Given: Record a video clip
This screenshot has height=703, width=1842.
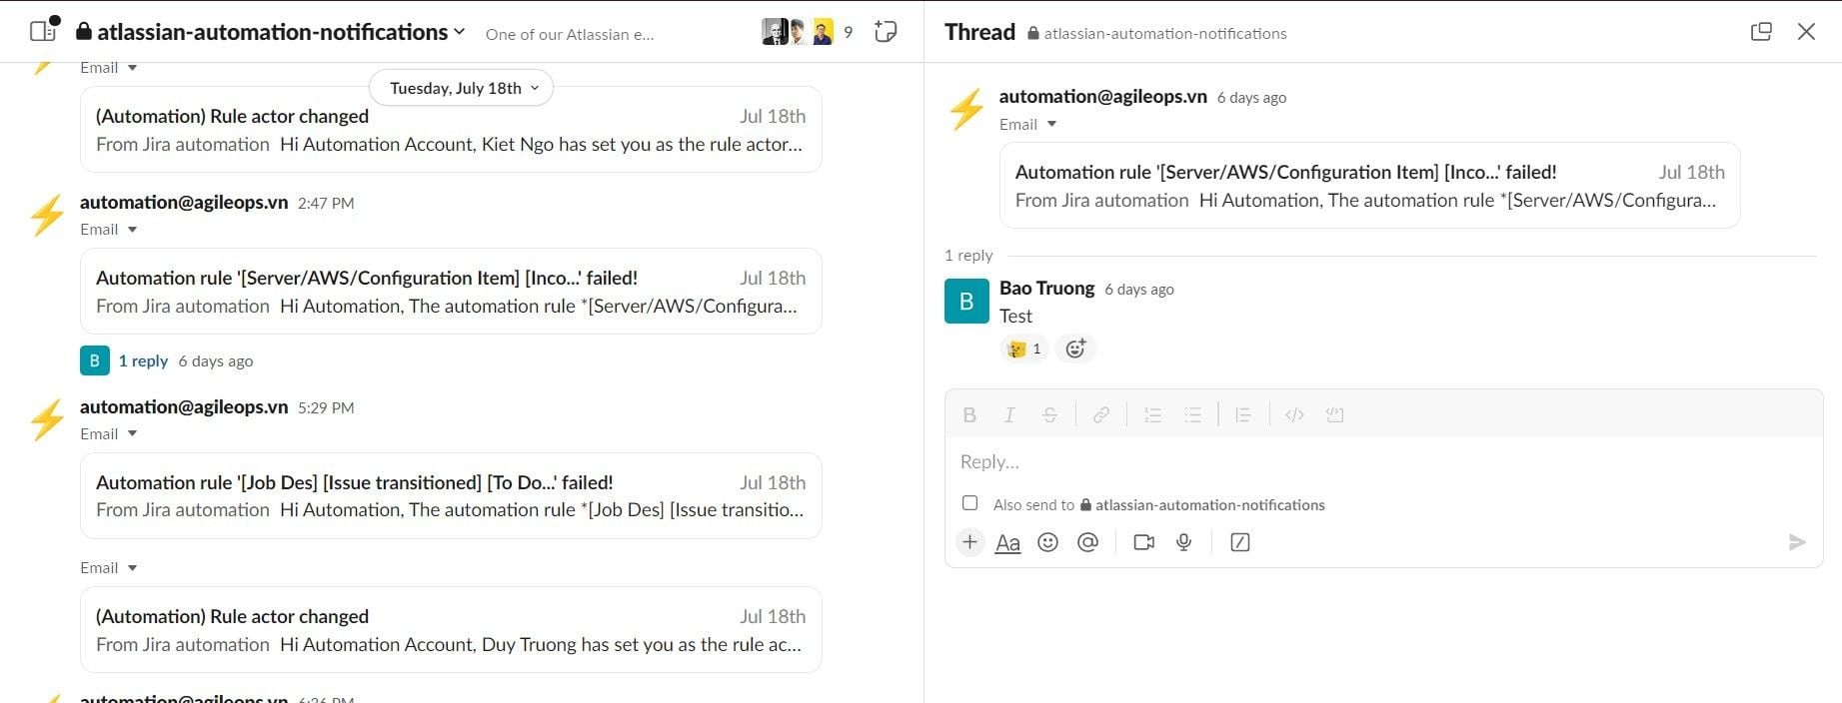Looking at the screenshot, I should coord(1143,542).
